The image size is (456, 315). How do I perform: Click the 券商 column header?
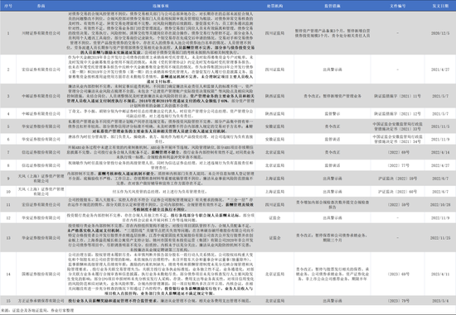(41, 6)
